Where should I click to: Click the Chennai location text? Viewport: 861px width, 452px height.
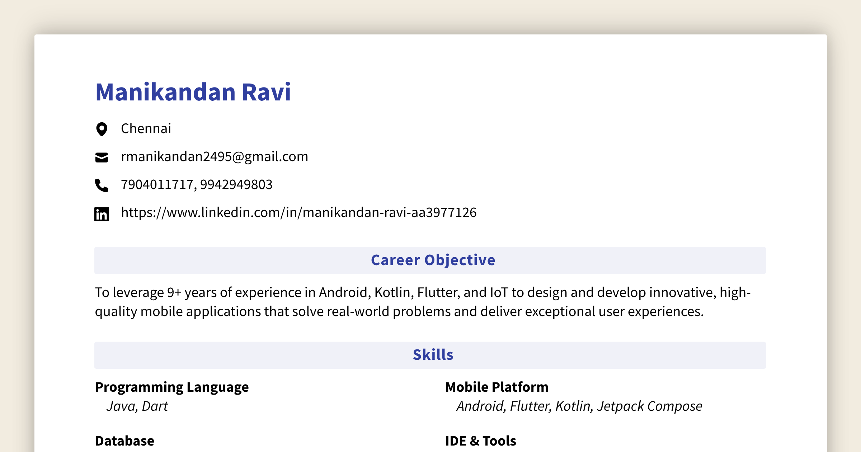point(146,128)
